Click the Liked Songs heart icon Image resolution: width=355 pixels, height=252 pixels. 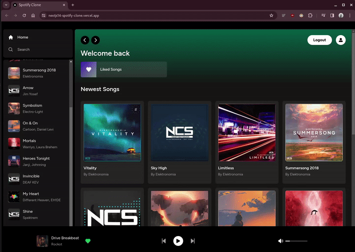[x=88, y=69]
